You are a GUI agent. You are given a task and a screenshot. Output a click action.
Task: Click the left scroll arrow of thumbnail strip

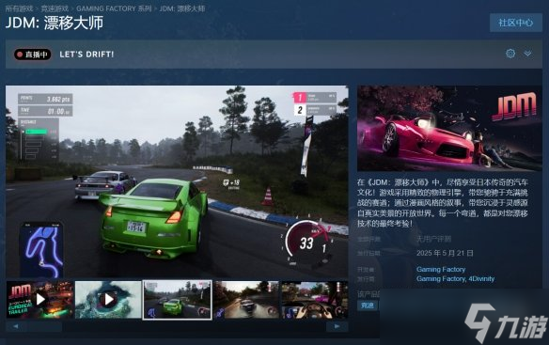(16, 326)
